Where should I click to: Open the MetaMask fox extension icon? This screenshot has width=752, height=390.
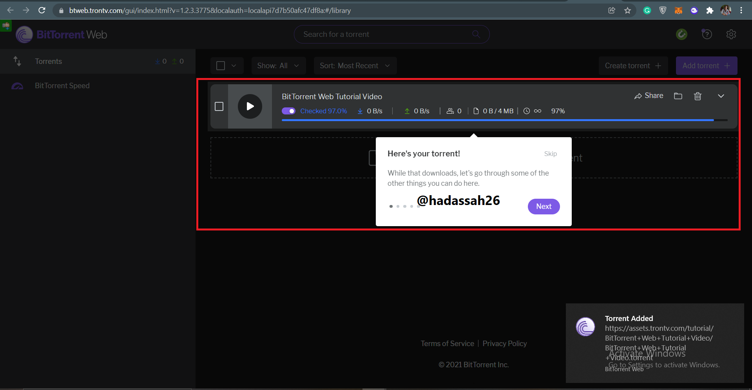coord(678,11)
